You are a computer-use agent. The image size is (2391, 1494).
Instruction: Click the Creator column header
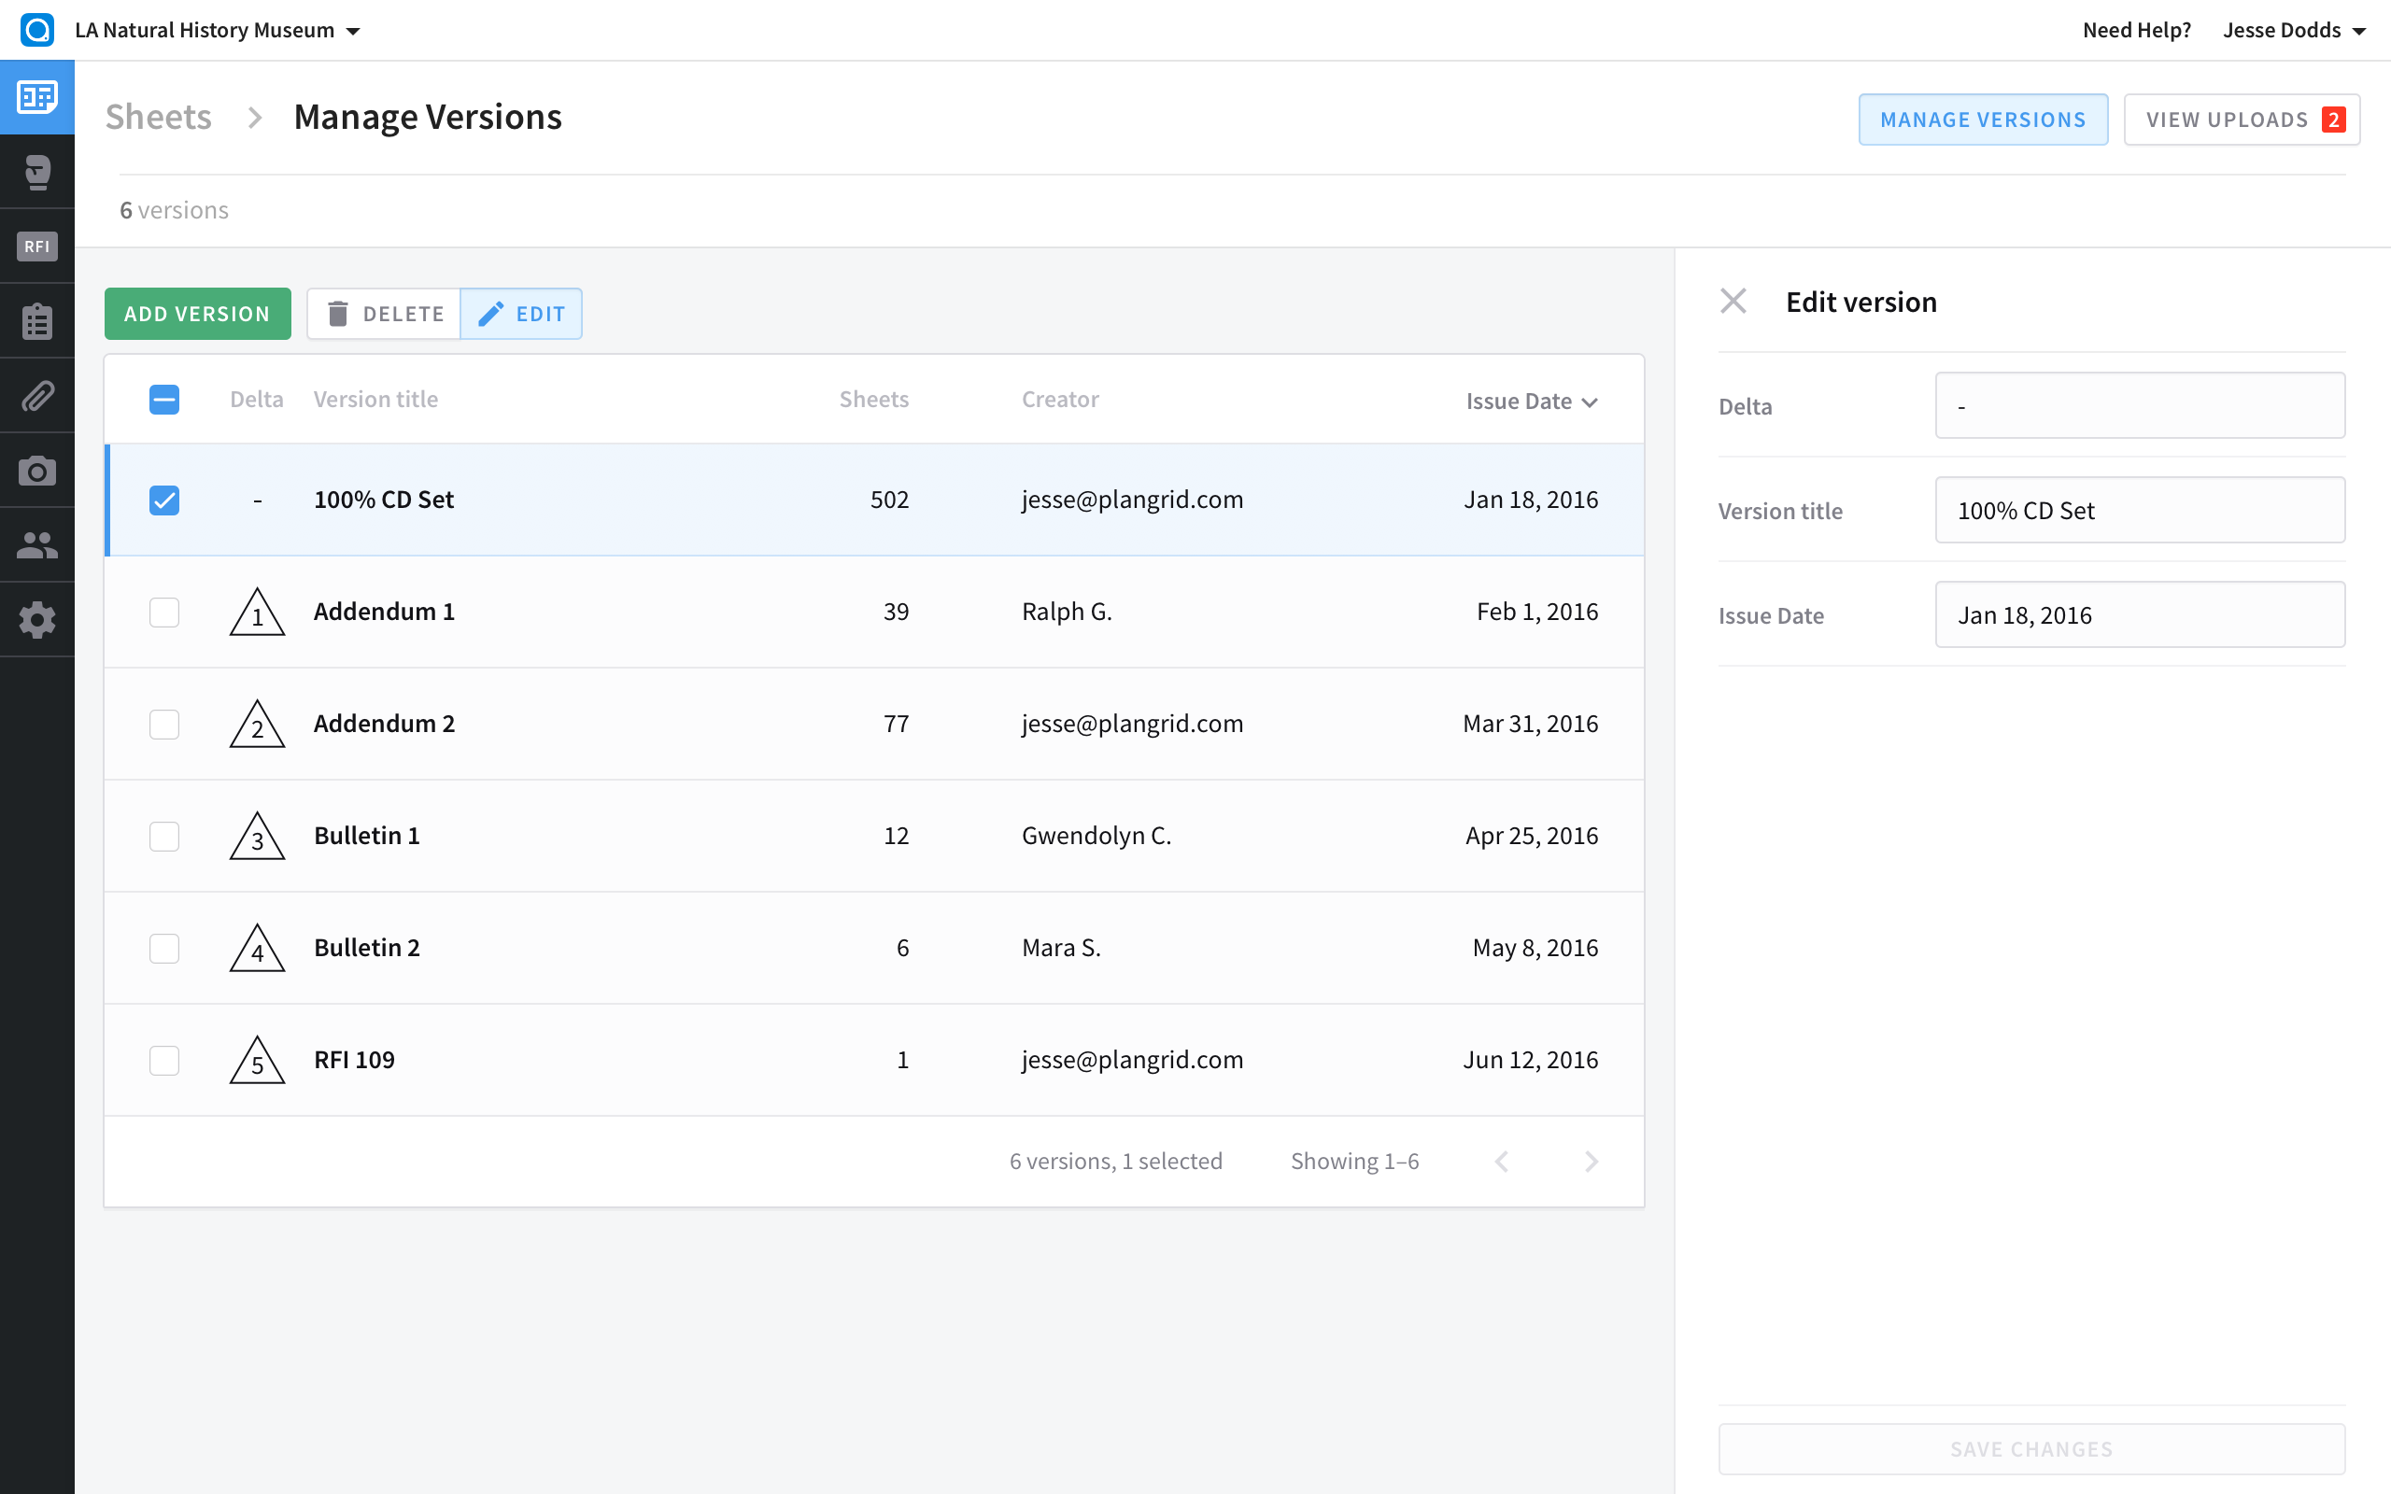(x=1060, y=400)
